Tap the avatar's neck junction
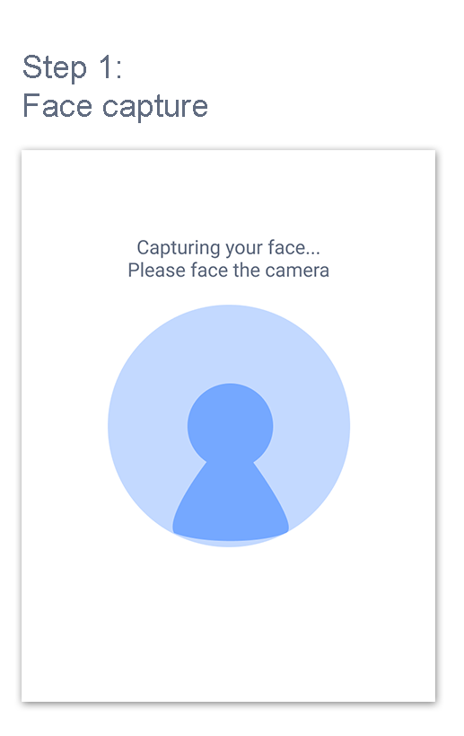This screenshot has width=464, height=736. [x=230, y=464]
